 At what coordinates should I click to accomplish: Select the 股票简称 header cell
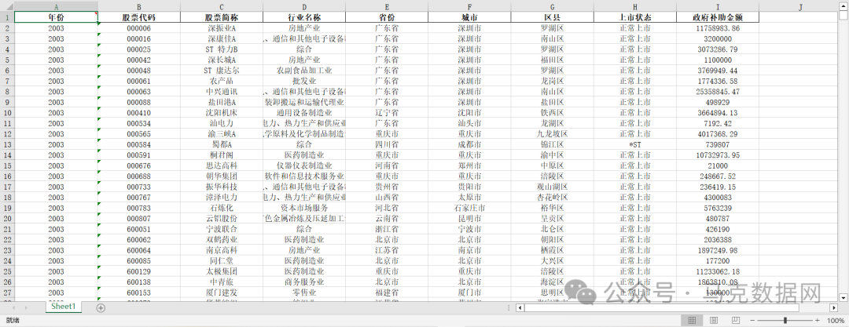pos(222,17)
